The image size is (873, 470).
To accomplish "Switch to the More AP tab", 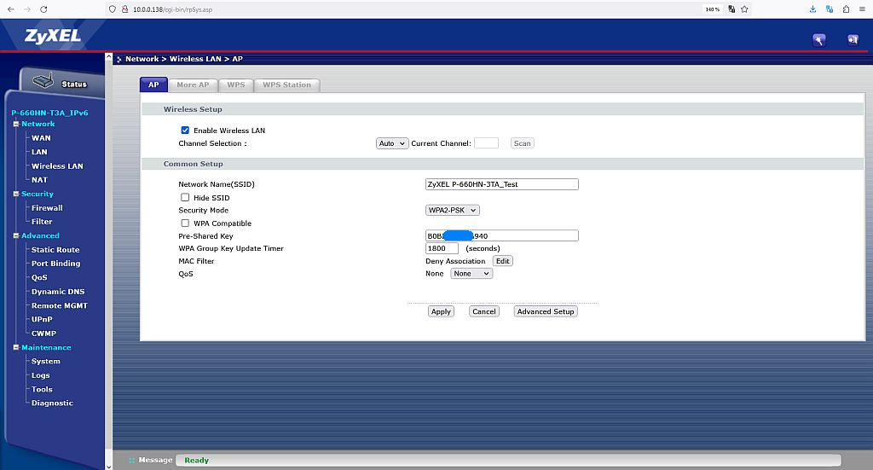I will point(193,84).
